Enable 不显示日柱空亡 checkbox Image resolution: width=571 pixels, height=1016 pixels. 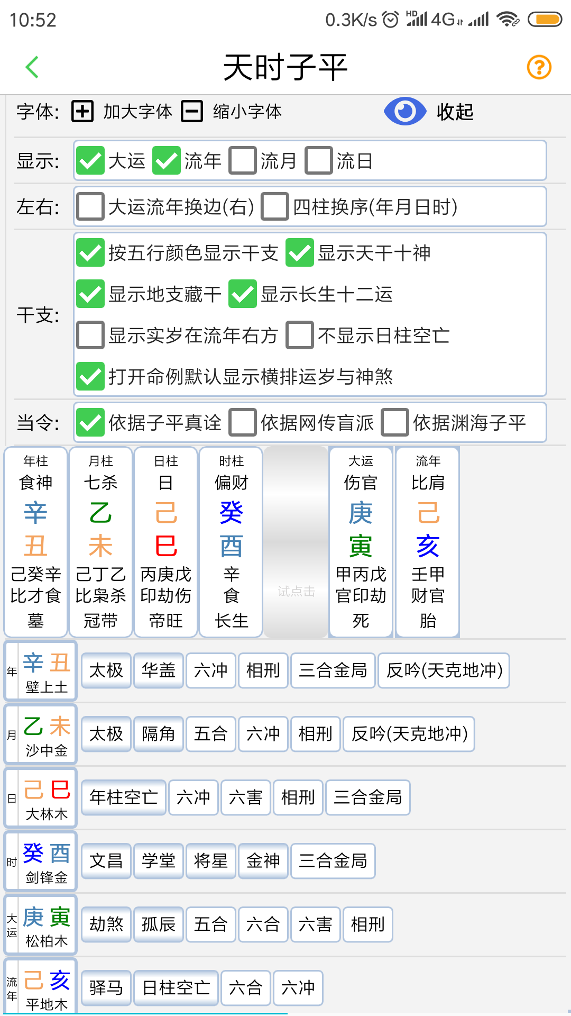pyautogui.click(x=300, y=335)
